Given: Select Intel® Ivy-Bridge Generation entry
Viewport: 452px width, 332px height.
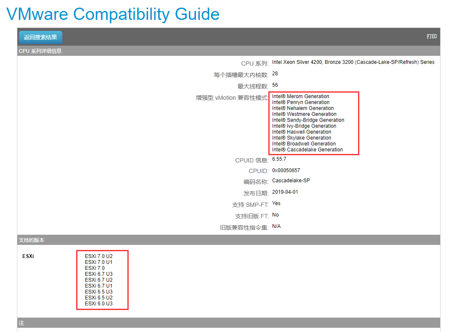Looking at the screenshot, I should point(304,126).
